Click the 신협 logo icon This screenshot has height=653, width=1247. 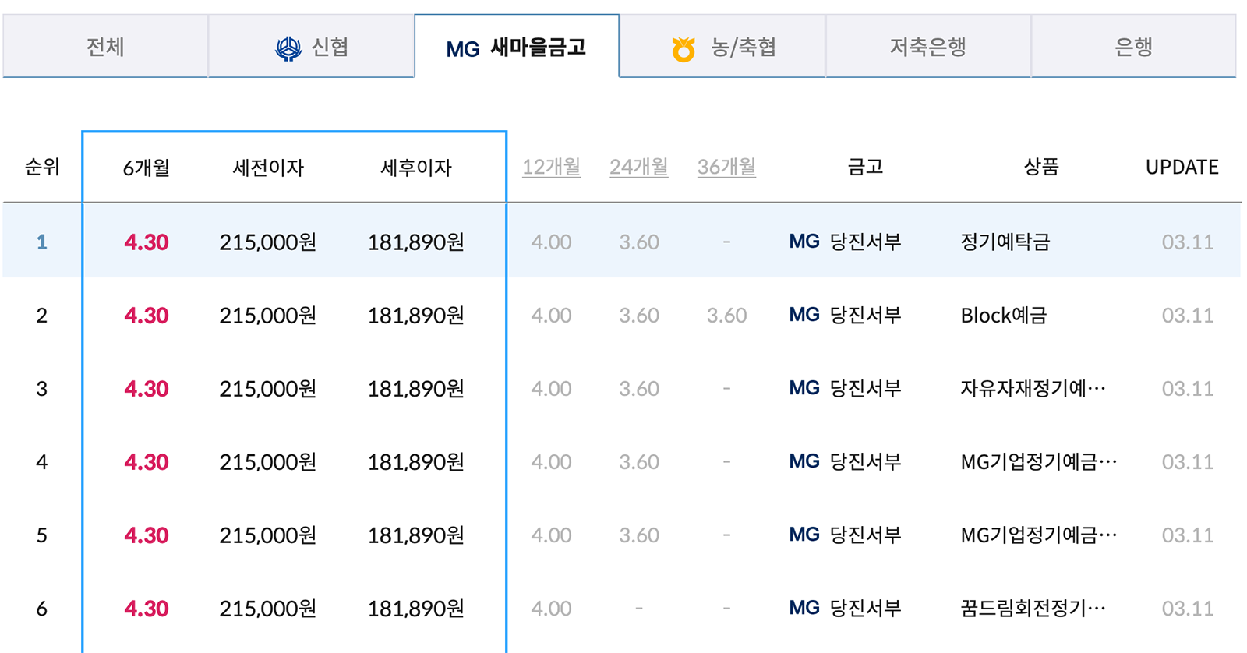pos(288,48)
